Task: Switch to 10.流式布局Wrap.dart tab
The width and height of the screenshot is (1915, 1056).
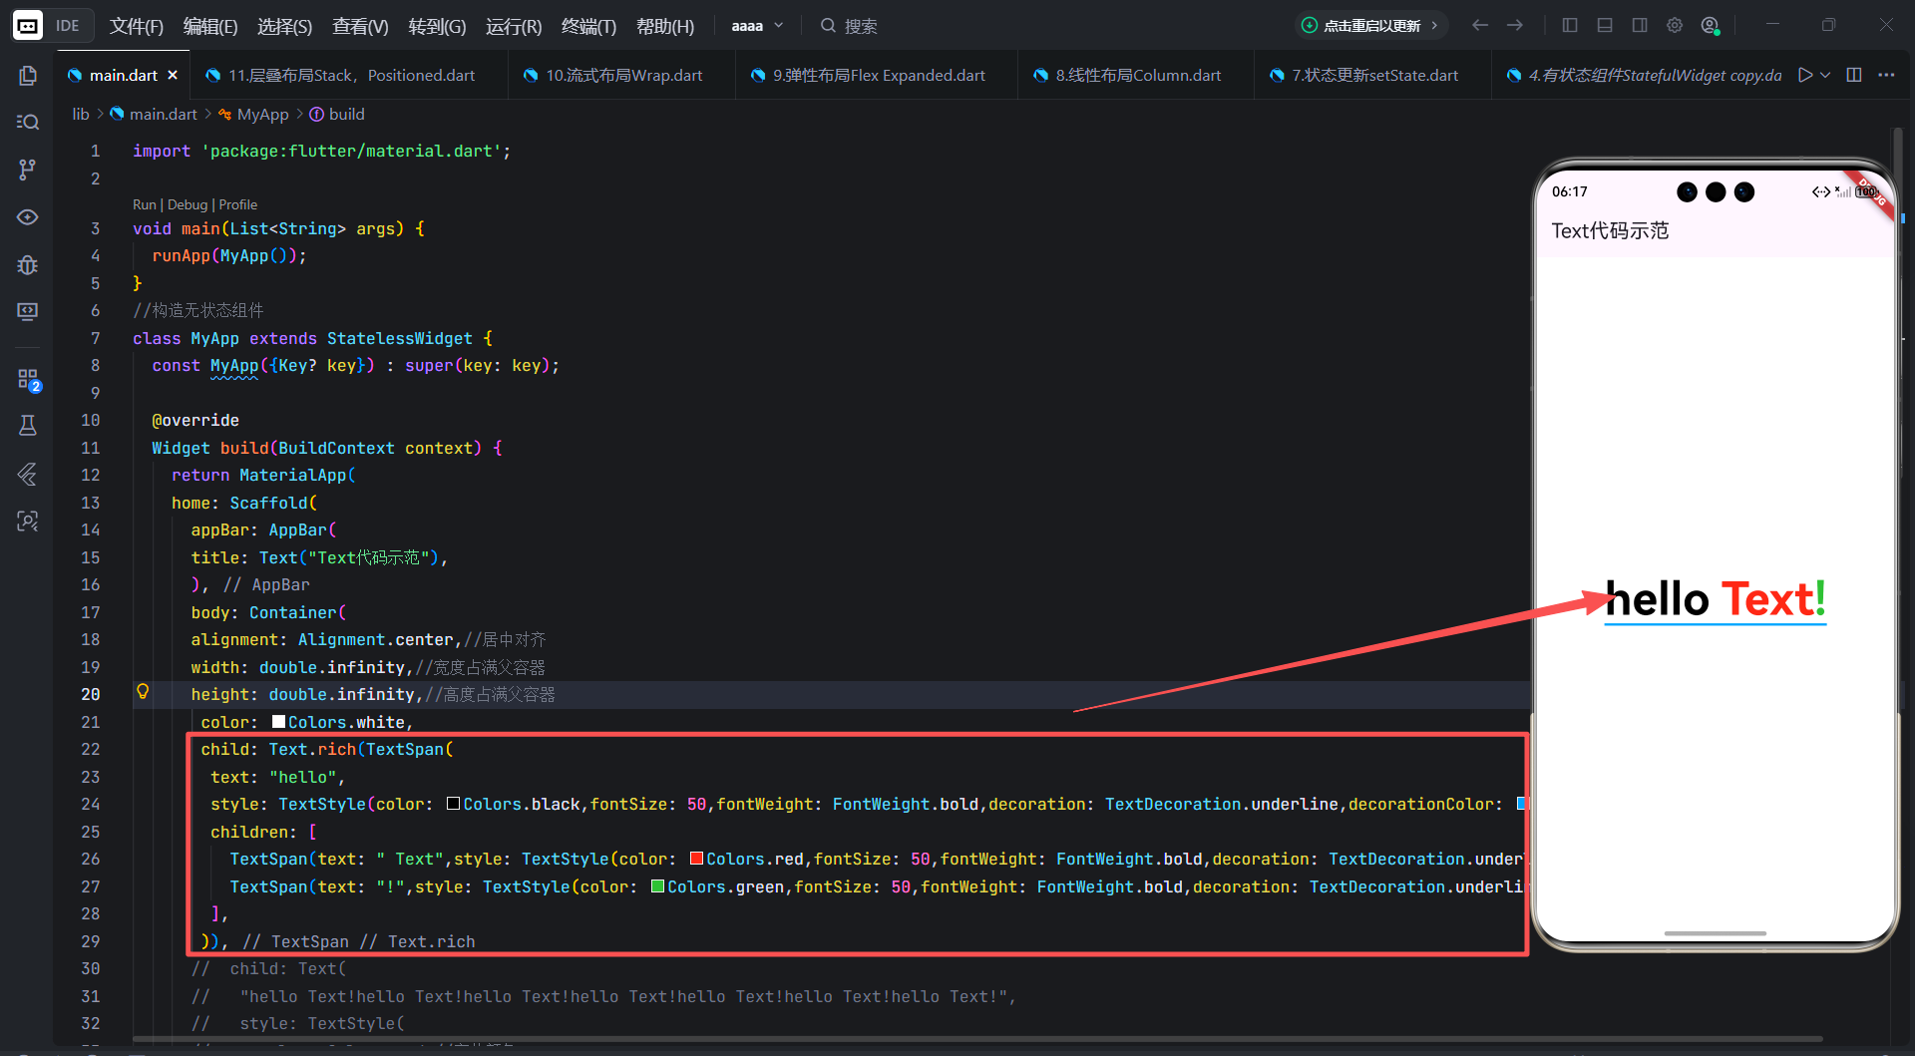Action: pyautogui.click(x=623, y=75)
